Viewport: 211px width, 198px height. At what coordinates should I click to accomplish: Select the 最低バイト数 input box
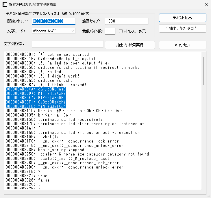tap(110, 31)
